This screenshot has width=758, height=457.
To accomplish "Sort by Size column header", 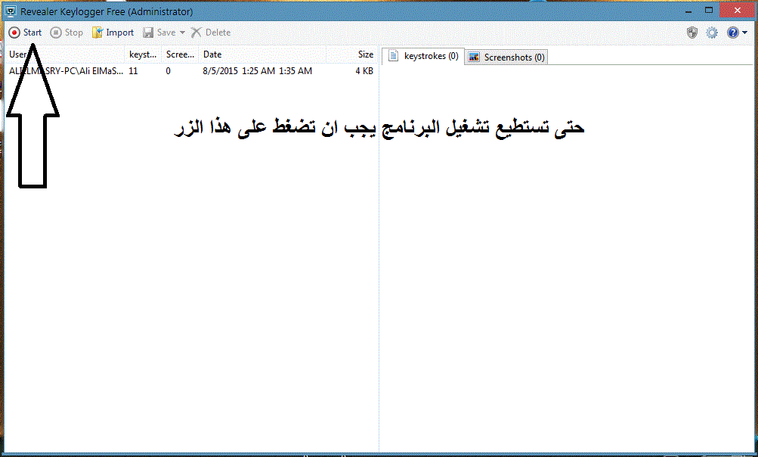I will click(352, 54).
